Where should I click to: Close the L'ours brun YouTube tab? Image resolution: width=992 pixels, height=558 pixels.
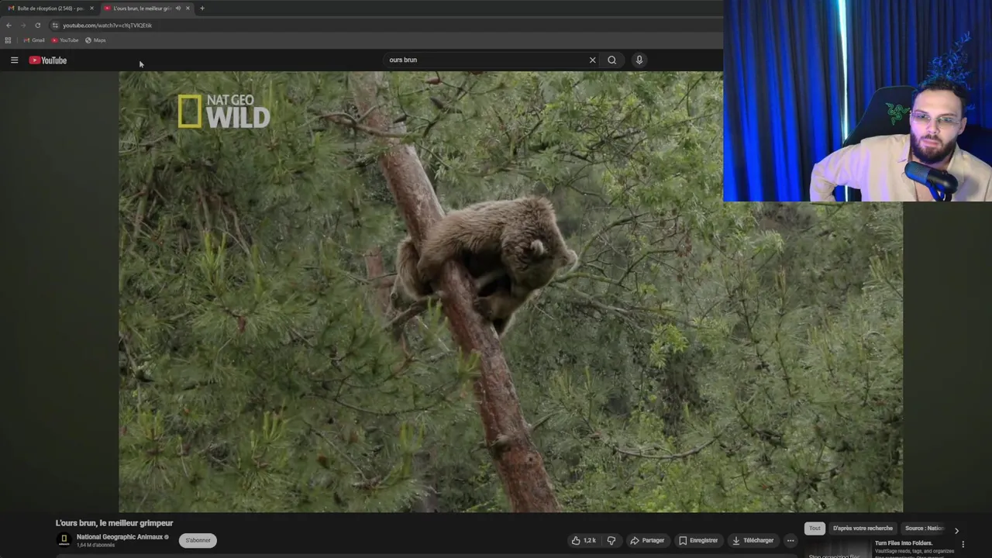point(188,9)
